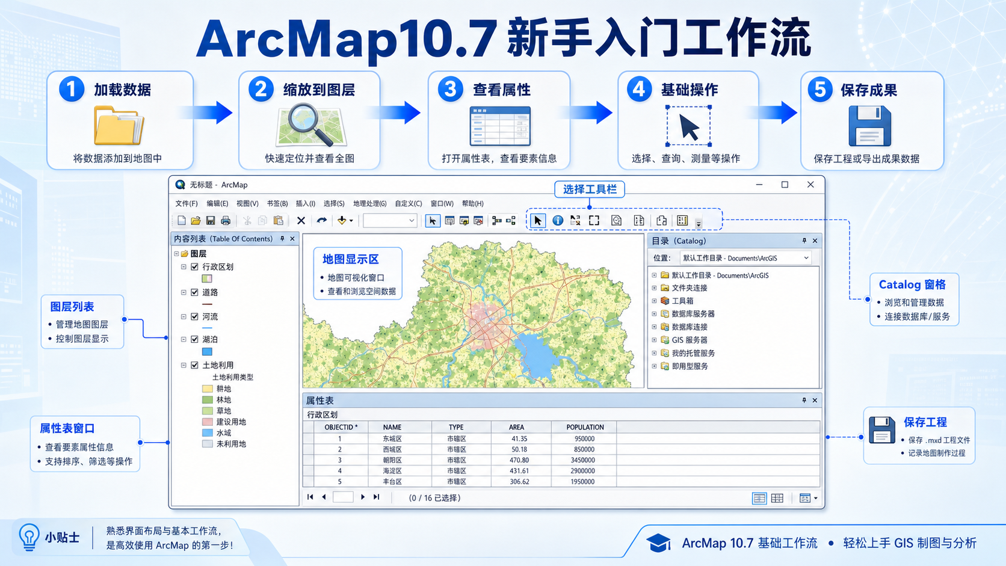Go to next record in attribute table

point(362,497)
